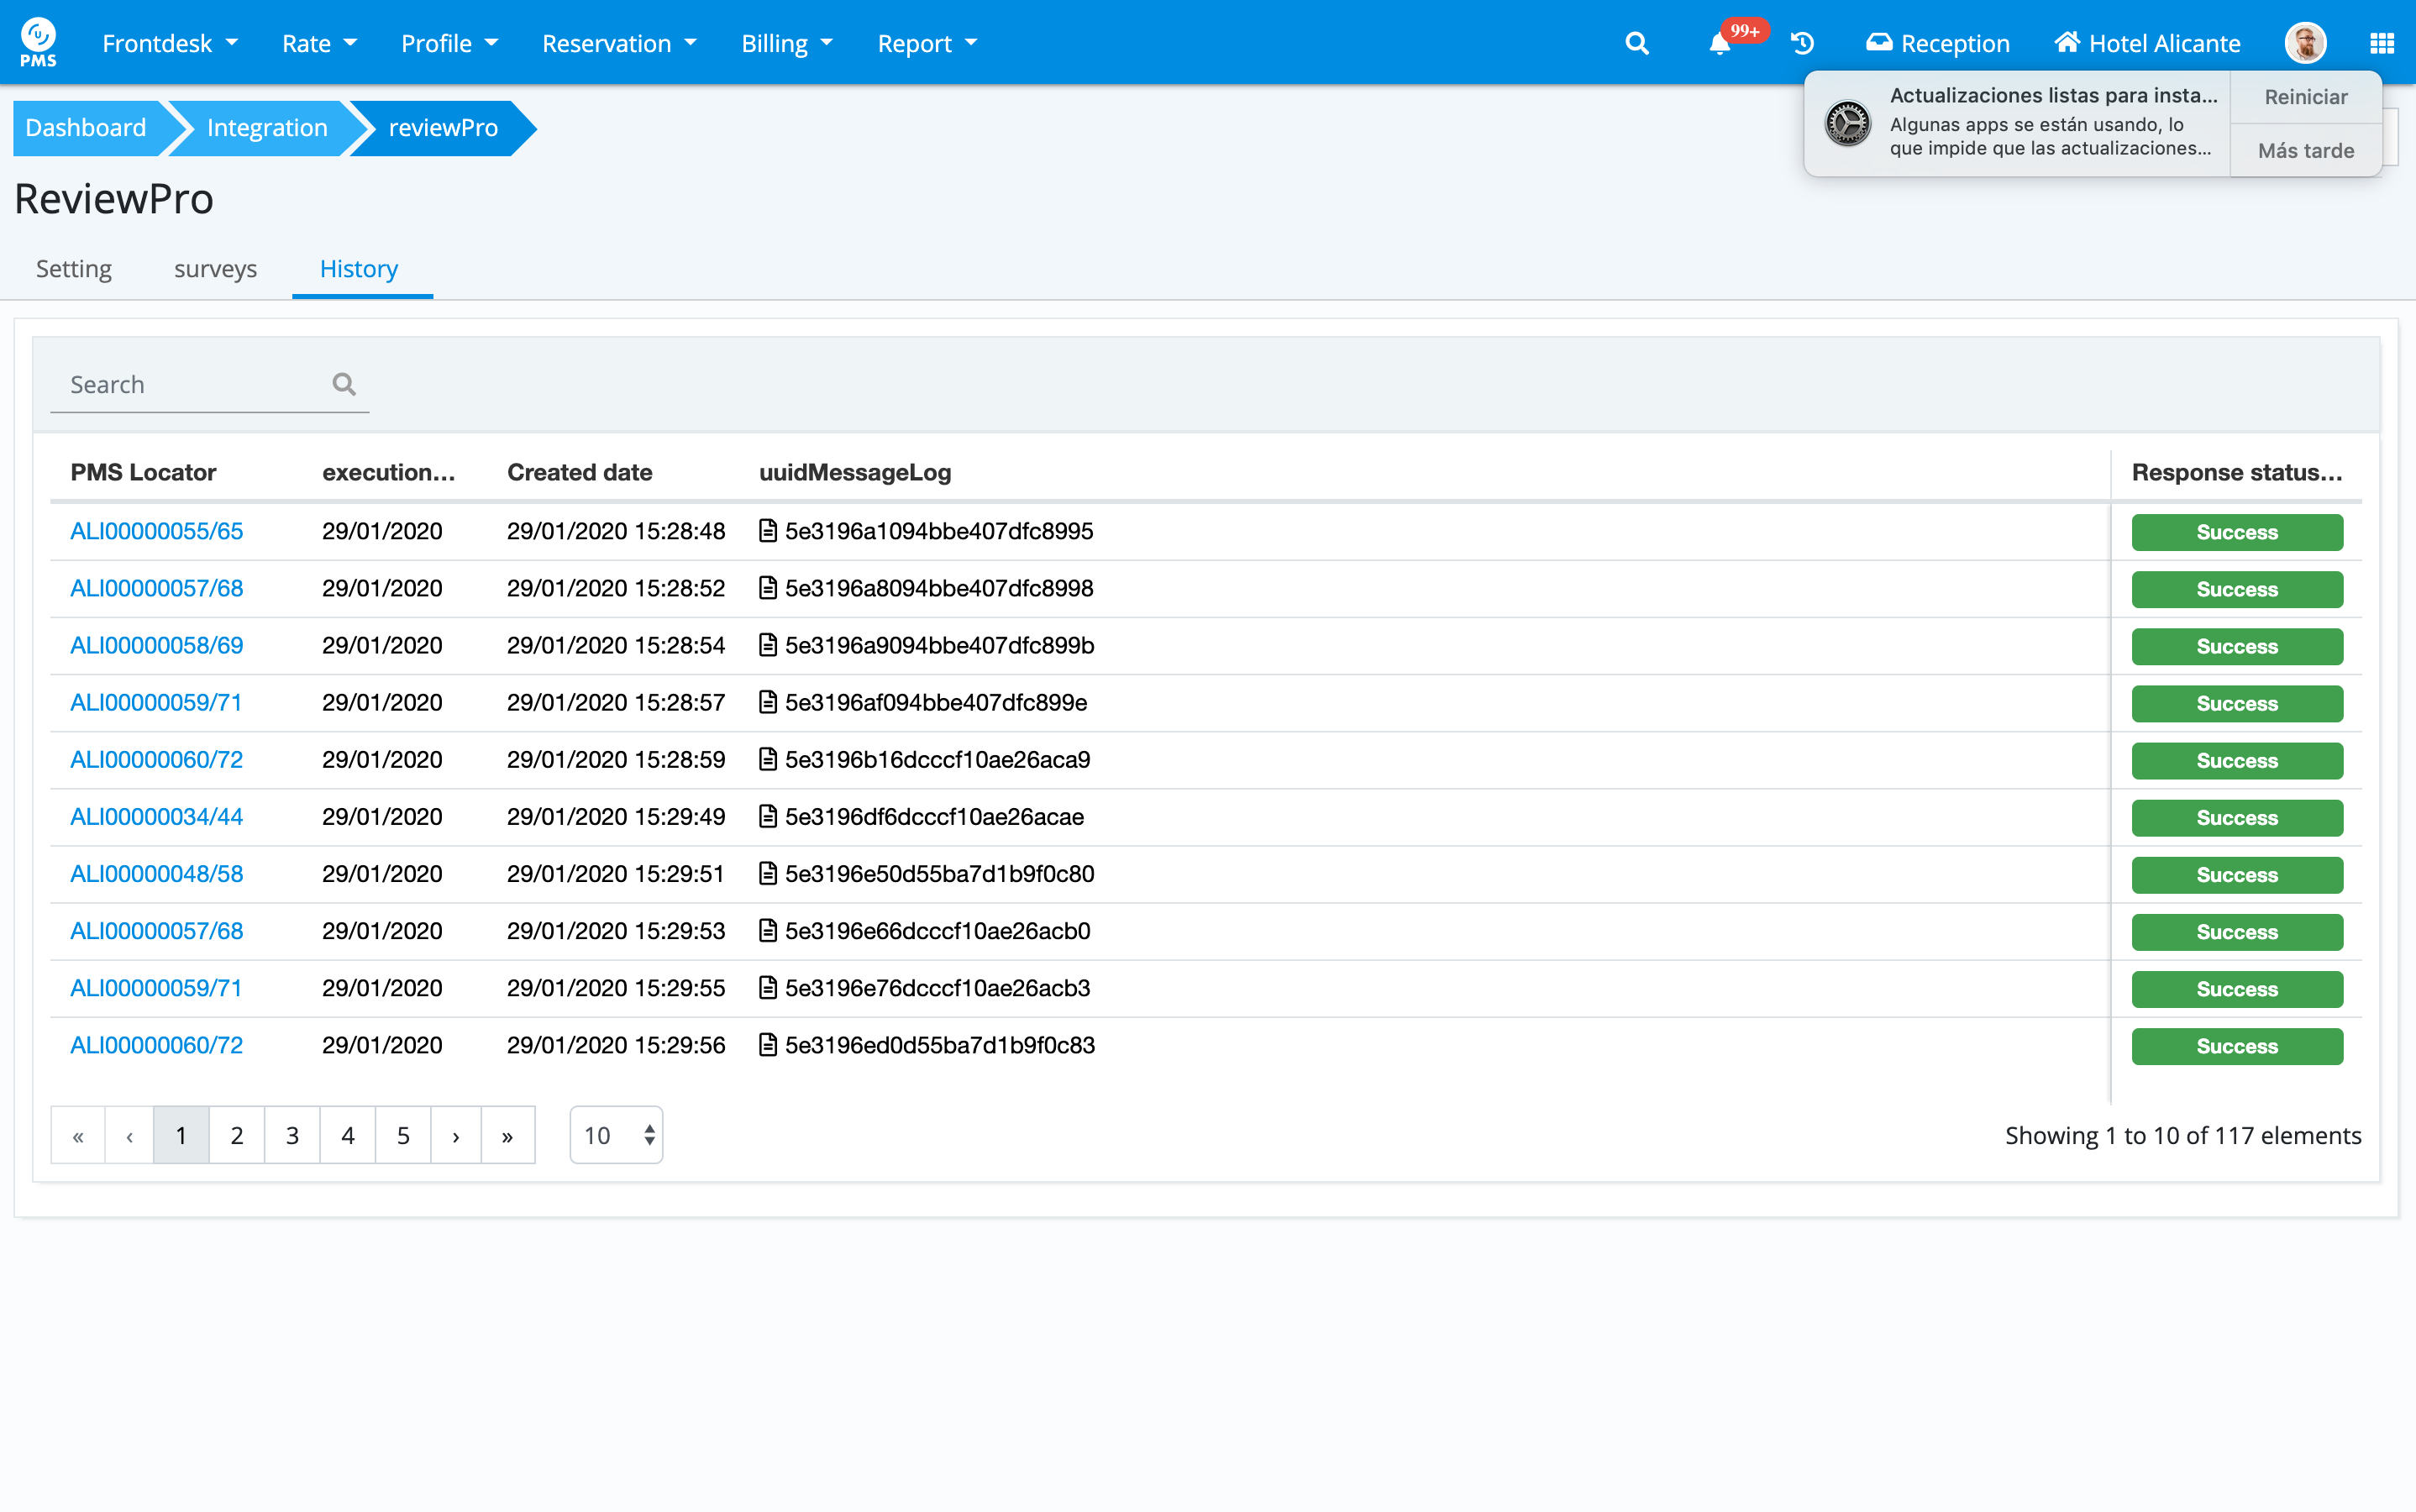
Task: Click the search magnifier in table filter
Action: 344,384
